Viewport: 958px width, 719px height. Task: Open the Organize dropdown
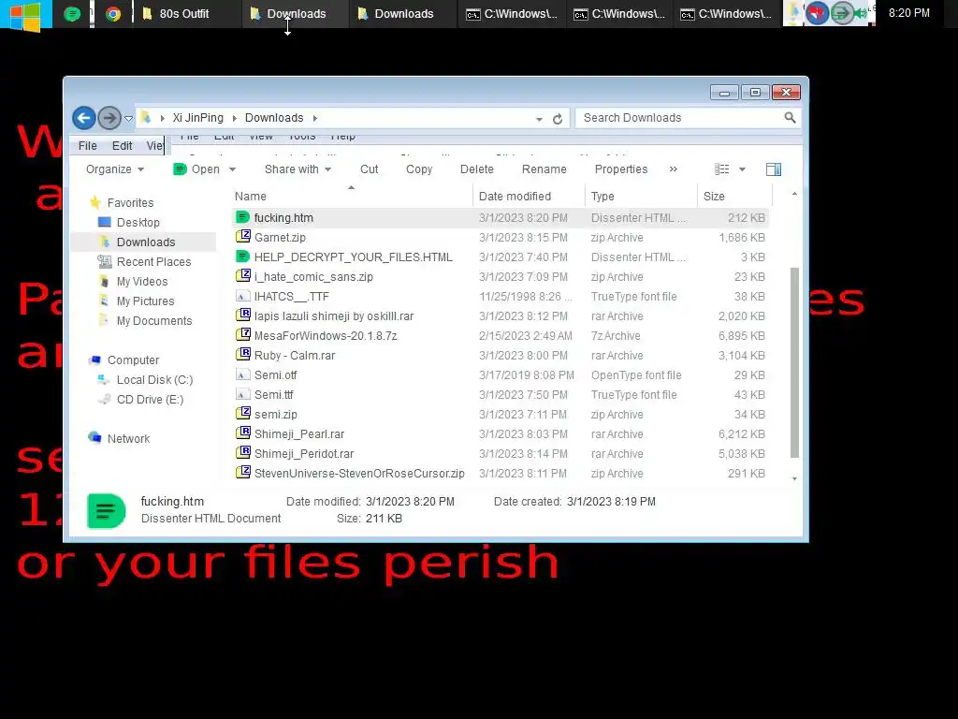(x=115, y=169)
